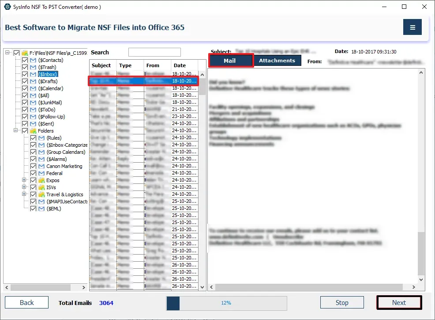Click the root NSF file folder icon
The image size is (435, 320).
25,53
